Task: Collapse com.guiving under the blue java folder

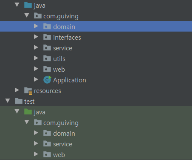Action: 27,15
